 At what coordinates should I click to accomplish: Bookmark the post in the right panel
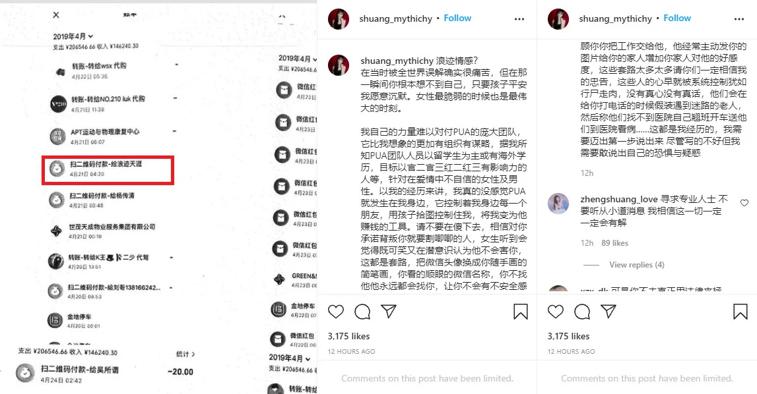point(740,312)
